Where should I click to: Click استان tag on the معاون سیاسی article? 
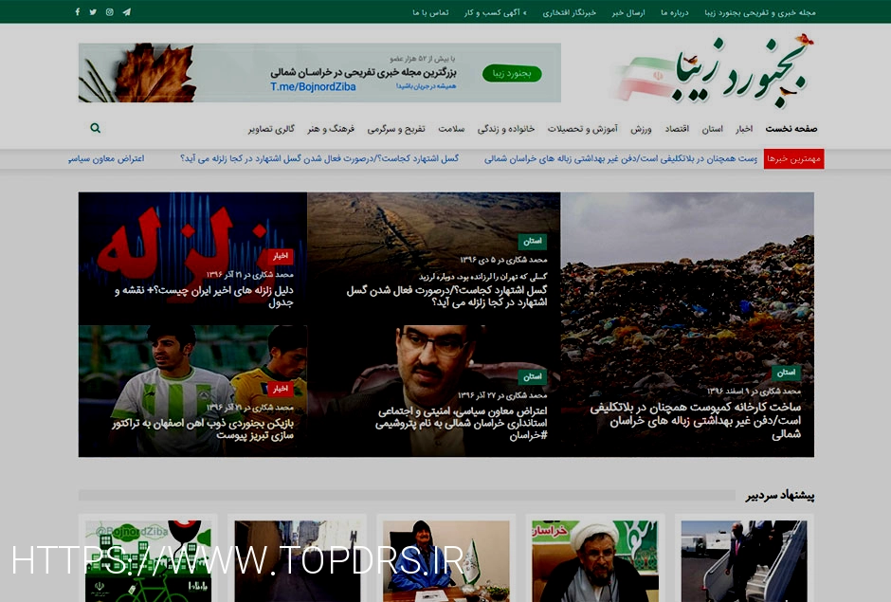pyautogui.click(x=533, y=376)
